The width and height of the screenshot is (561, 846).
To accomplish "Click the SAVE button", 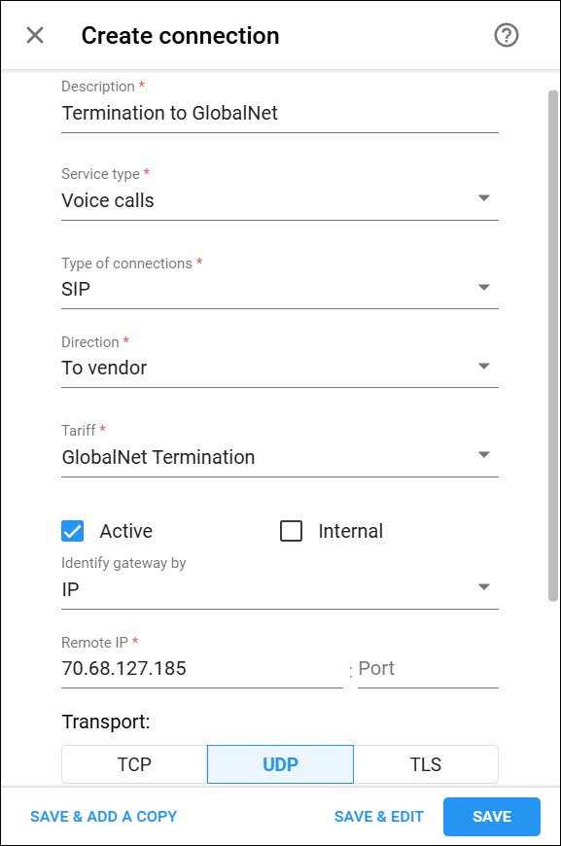I will pos(492,816).
